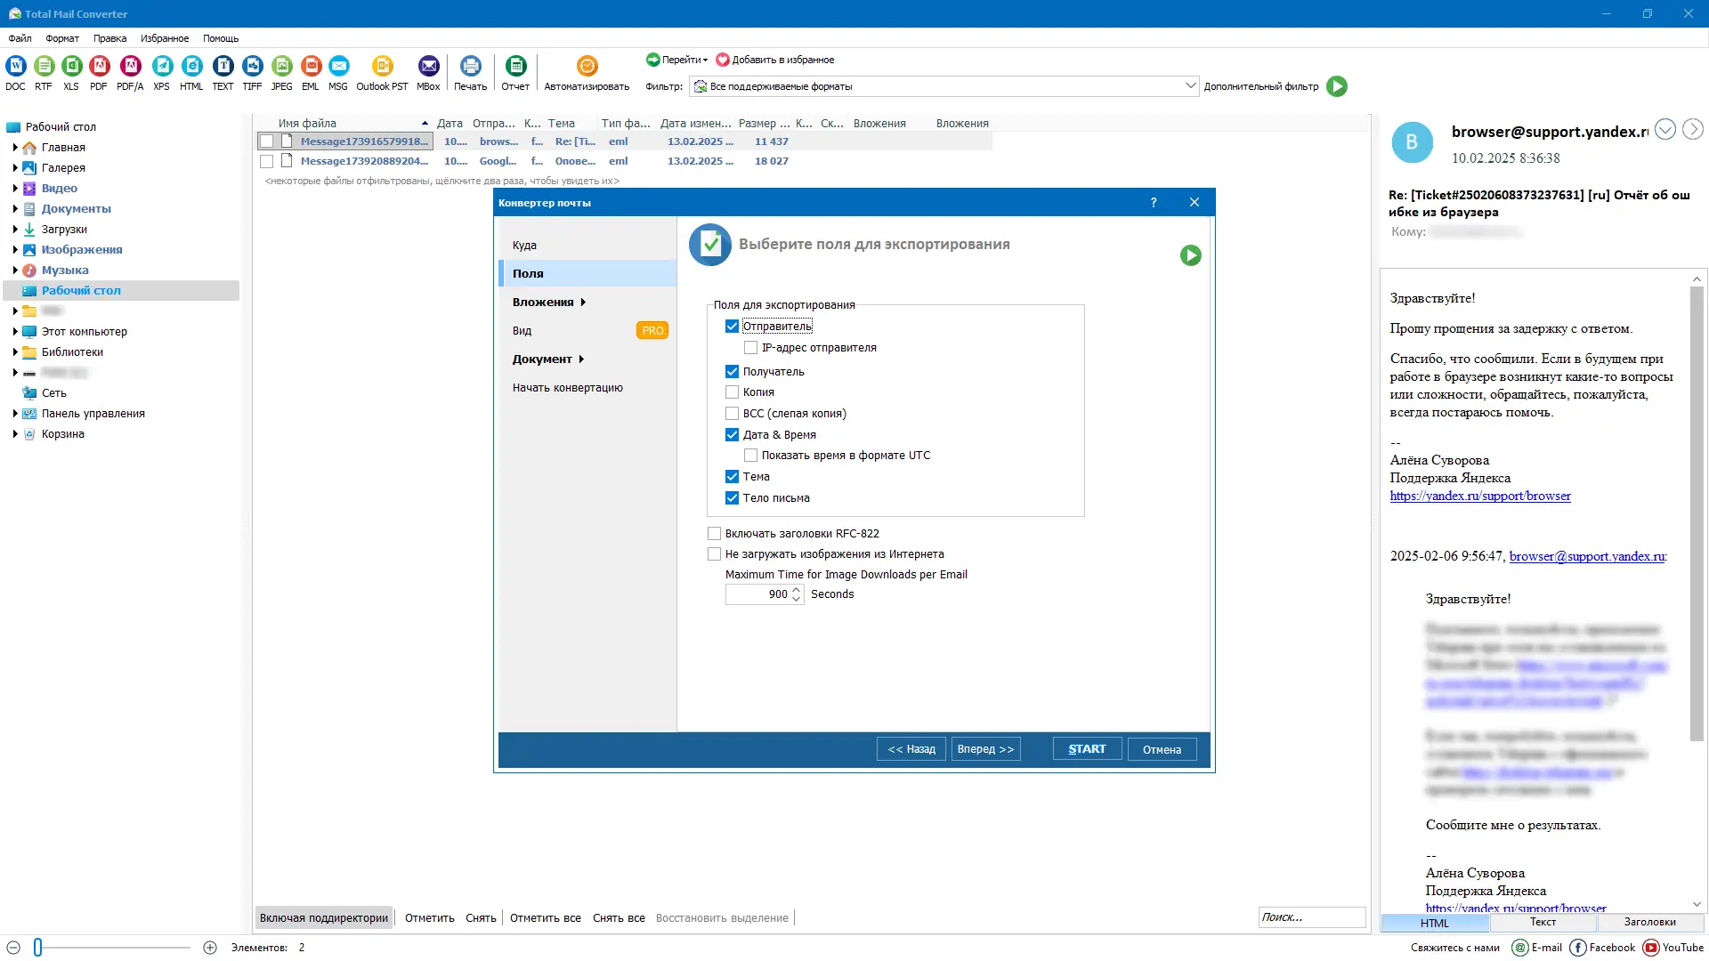Open the Отчет report icon
Image resolution: width=1709 pixels, height=961 pixels.
tap(515, 67)
